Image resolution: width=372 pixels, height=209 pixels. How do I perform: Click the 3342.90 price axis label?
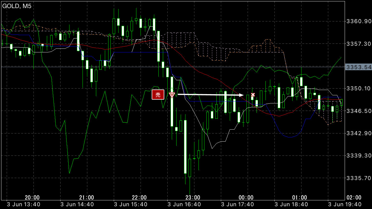pos(358,133)
